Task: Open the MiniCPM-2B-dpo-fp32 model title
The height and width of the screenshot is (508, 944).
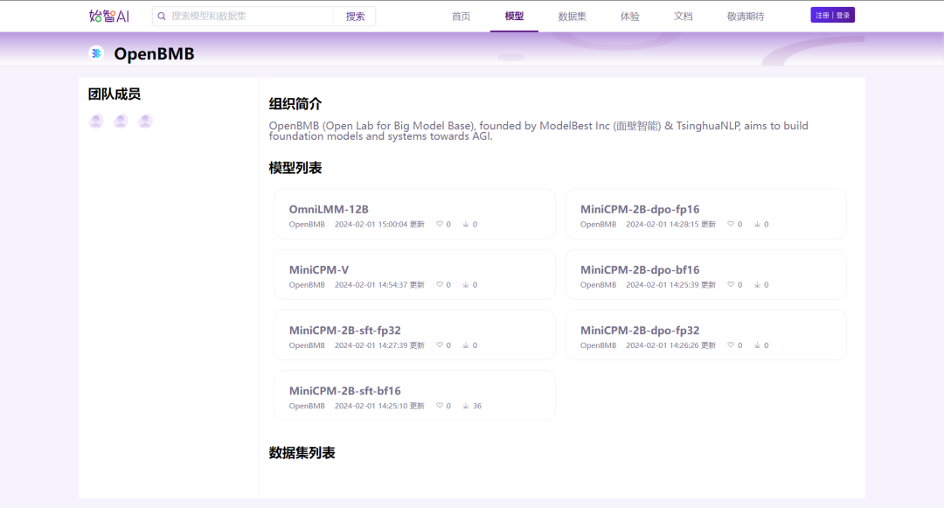Action: pos(640,331)
